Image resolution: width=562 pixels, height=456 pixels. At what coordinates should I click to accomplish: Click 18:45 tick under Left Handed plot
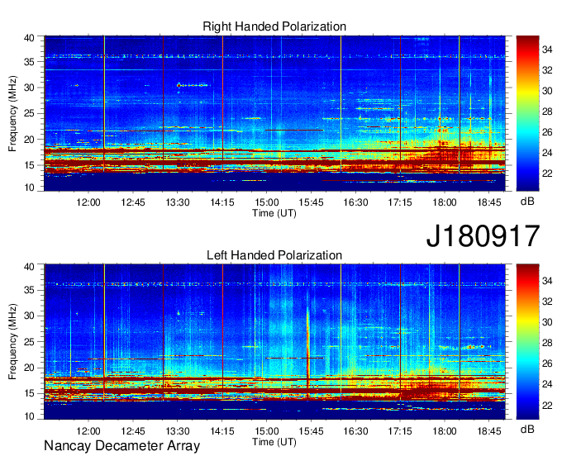pyautogui.click(x=489, y=431)
